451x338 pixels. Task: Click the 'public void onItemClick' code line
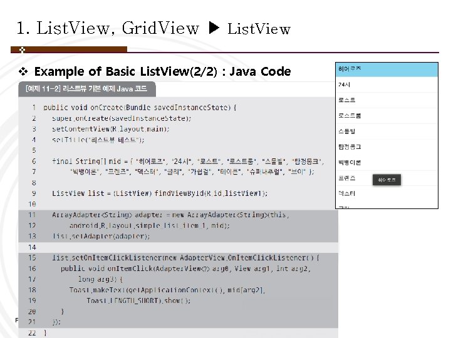pyautogui.click(x=186, y=269)
